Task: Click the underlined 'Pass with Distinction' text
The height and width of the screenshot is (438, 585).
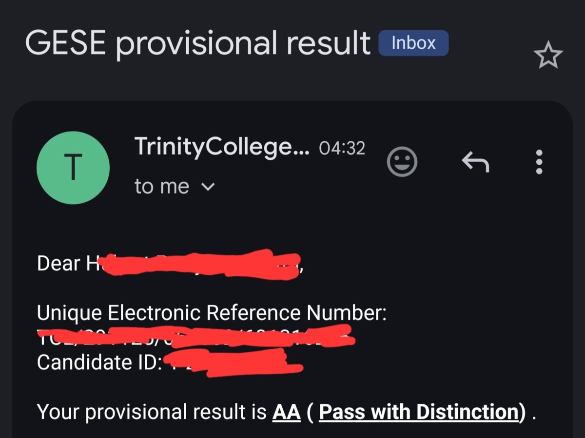Action: tap(418, 412)
